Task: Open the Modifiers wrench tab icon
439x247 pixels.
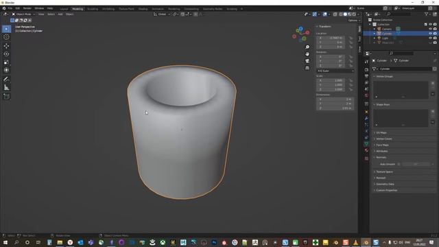Action: pyautogui.click(x=366, y=119)
